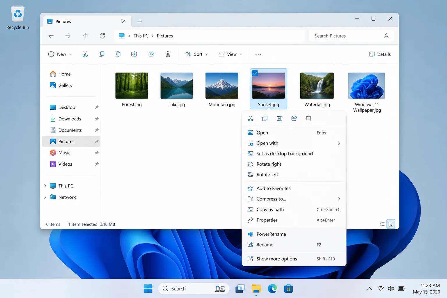
Task: Open the Recycle Bin desktop icon
Action: click(x=18, y=18)
